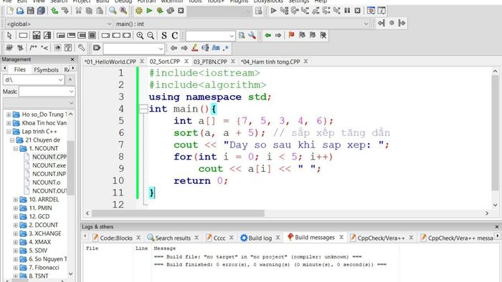Switch to the FSymbols tab
The image size is (502, 282).
[46, 69]
